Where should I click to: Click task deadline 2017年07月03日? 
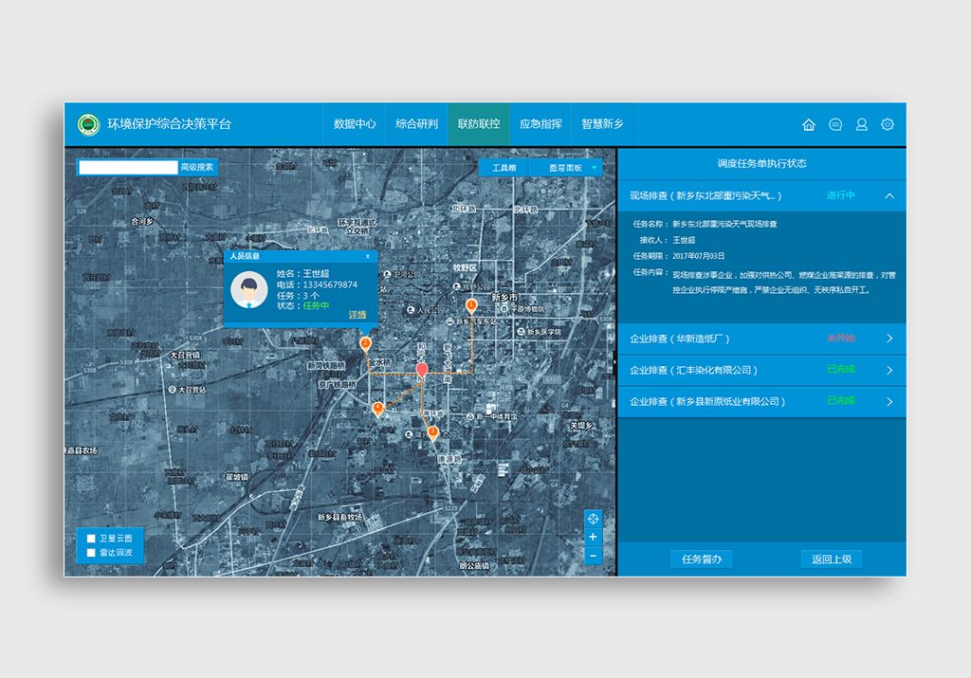tap(699, 256)
